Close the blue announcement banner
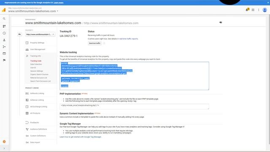 268,3
